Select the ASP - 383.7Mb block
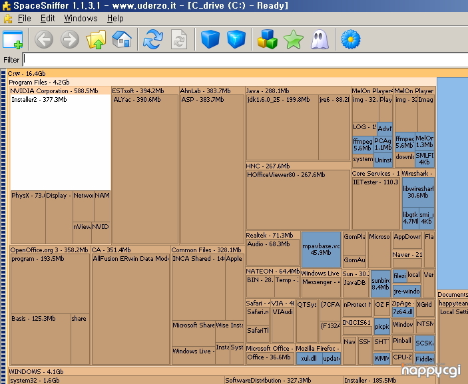468x384 pixels. [212, 170]
